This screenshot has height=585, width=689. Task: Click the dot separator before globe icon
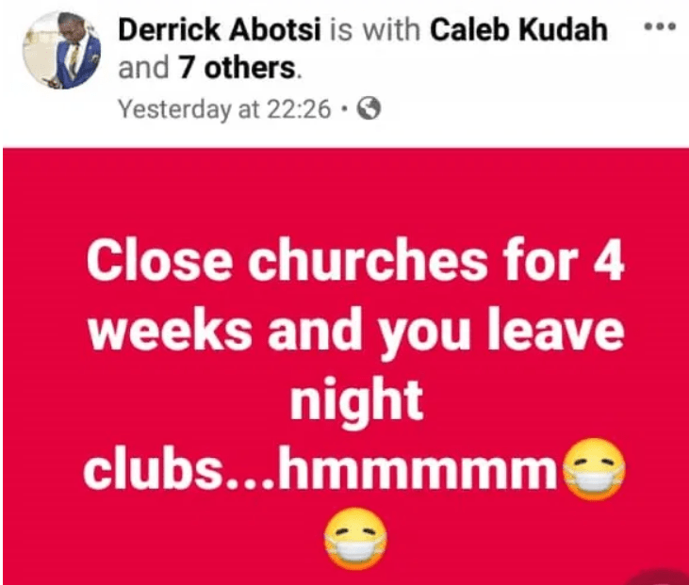pyautogui.click(x=345, y=109)
